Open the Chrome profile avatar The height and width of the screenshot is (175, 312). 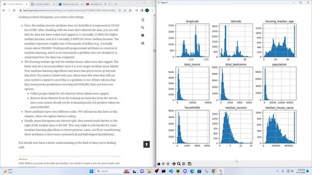(x=147, y=10)
